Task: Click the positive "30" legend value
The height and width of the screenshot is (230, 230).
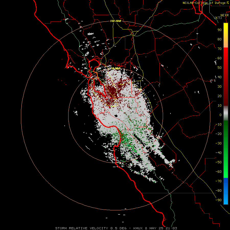Action: [220, 87]
